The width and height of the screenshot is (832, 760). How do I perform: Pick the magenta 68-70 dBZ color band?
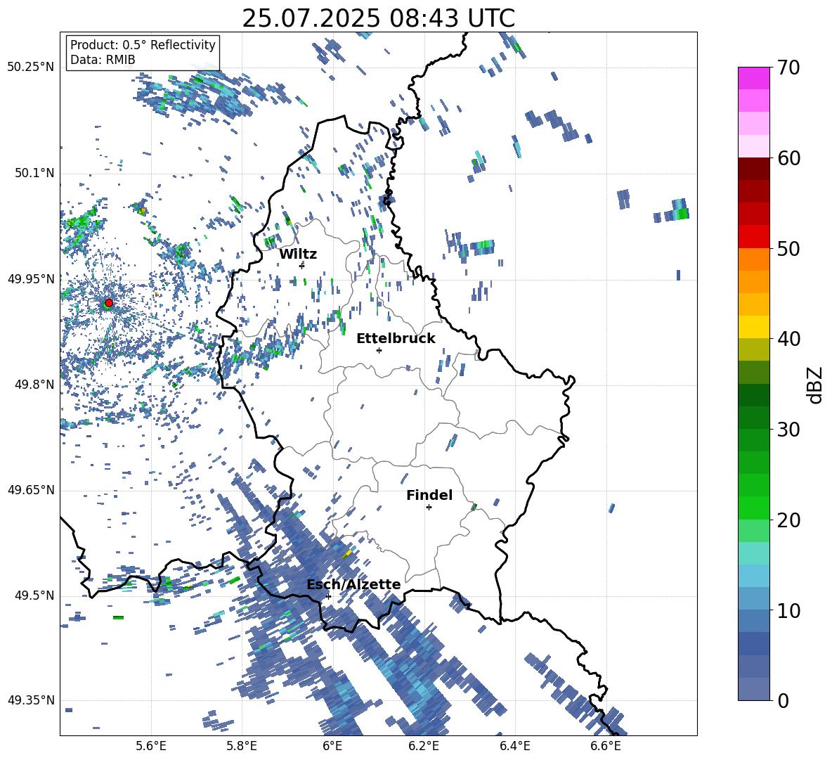click(x=753, y=78)
